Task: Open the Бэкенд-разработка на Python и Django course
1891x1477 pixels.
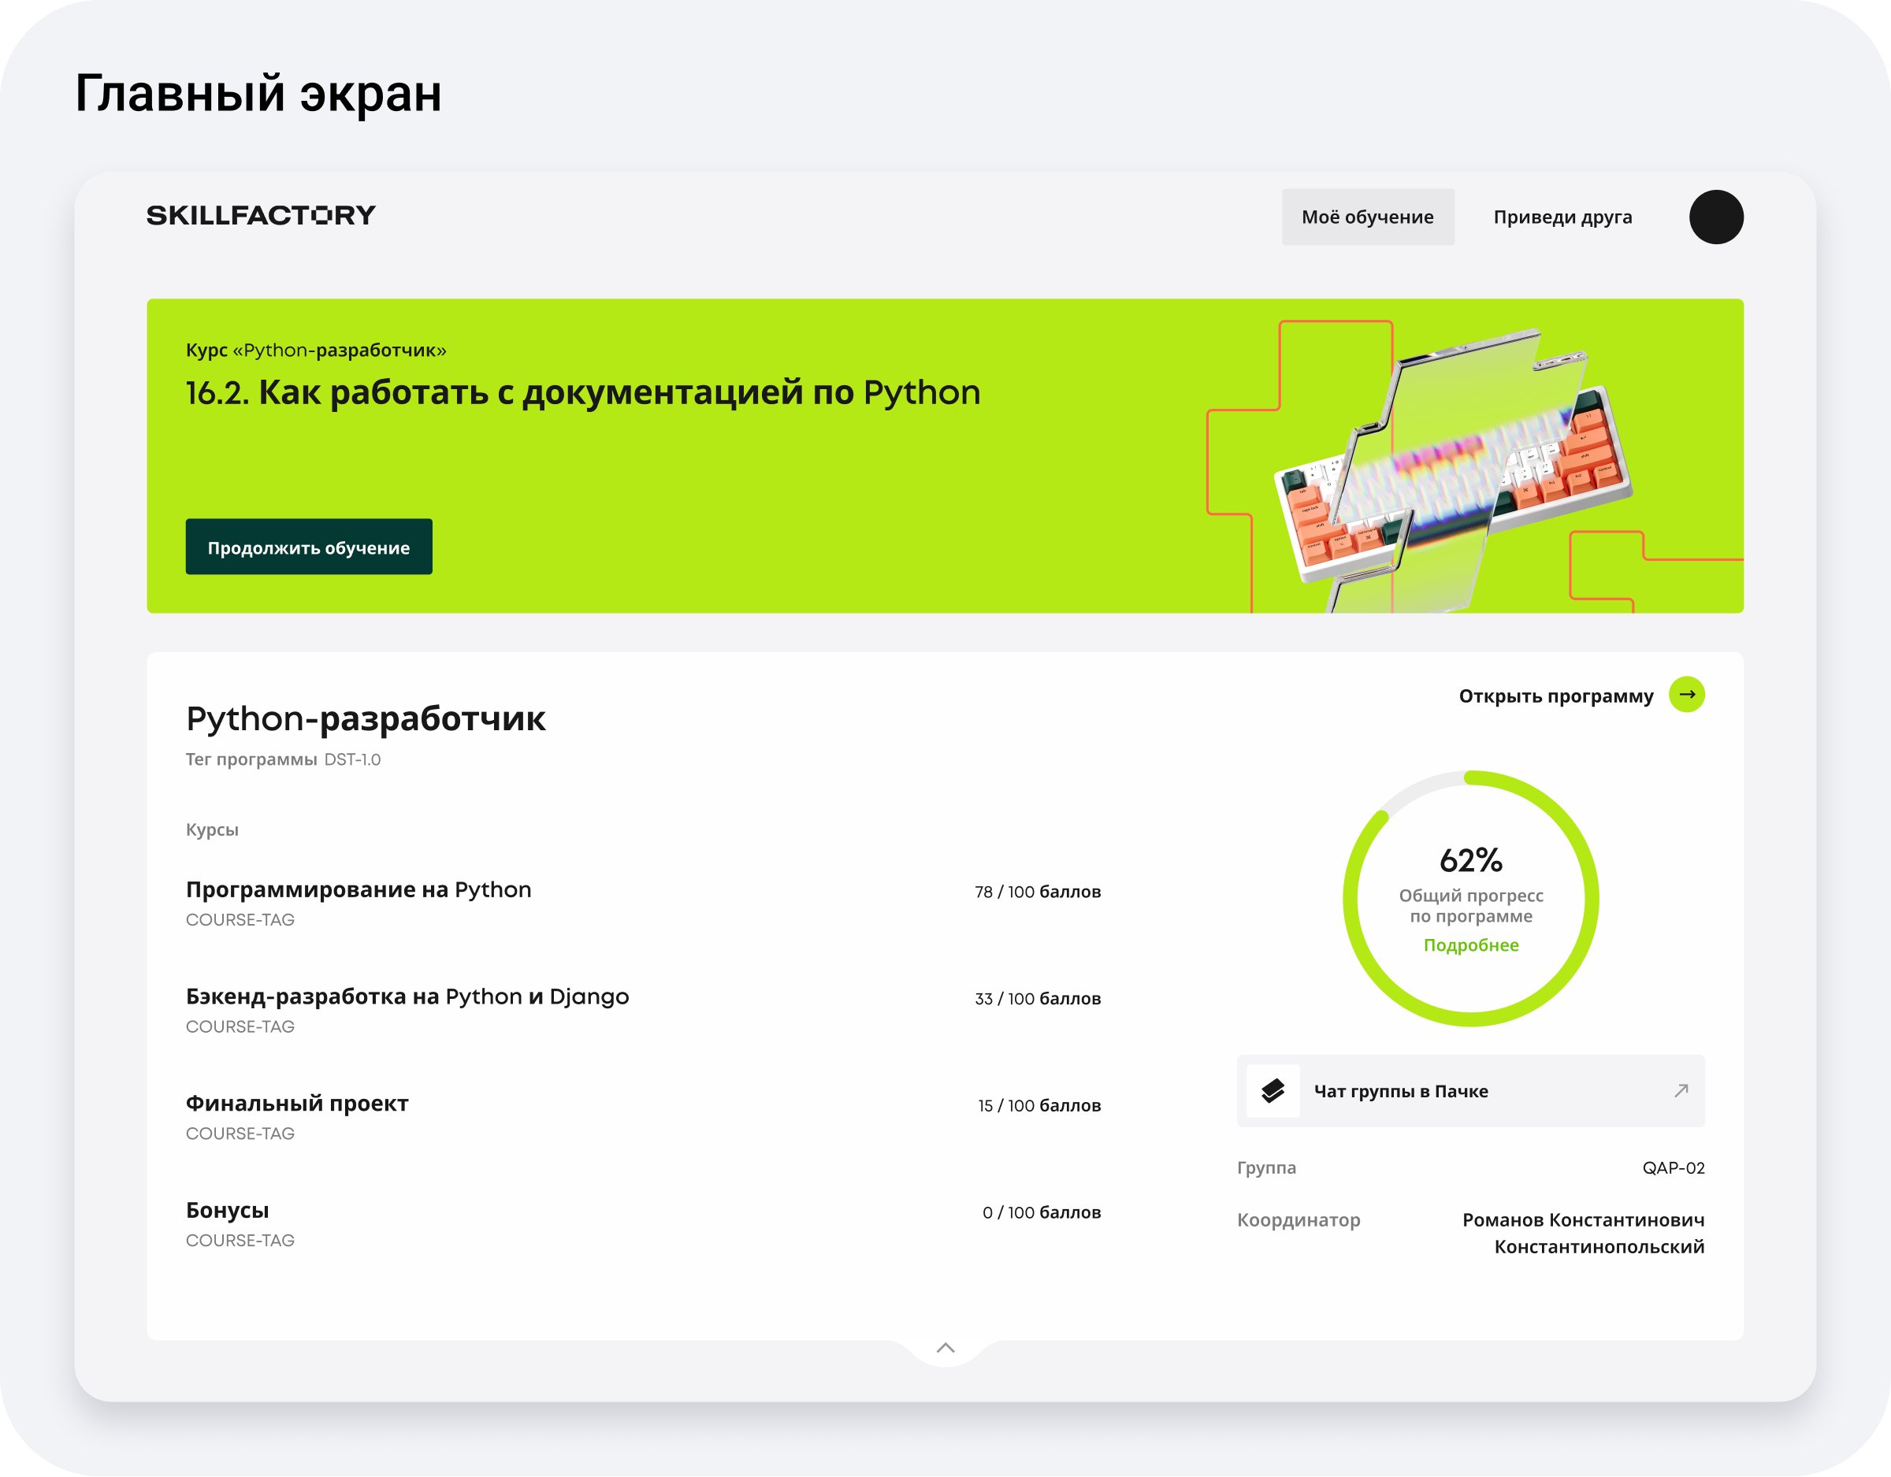Action: (x=407, y=996)
